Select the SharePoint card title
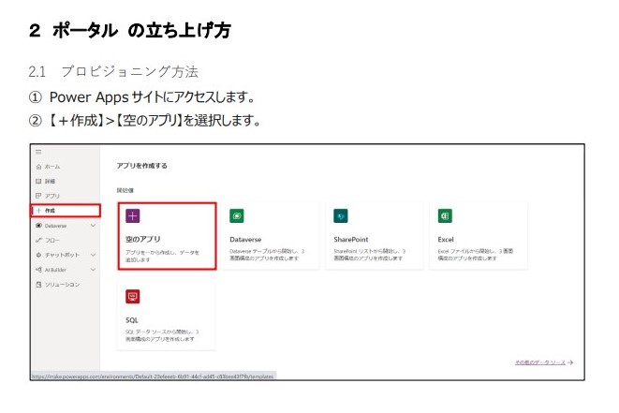This screenshot has height=413, width=619. pos(351,239)
